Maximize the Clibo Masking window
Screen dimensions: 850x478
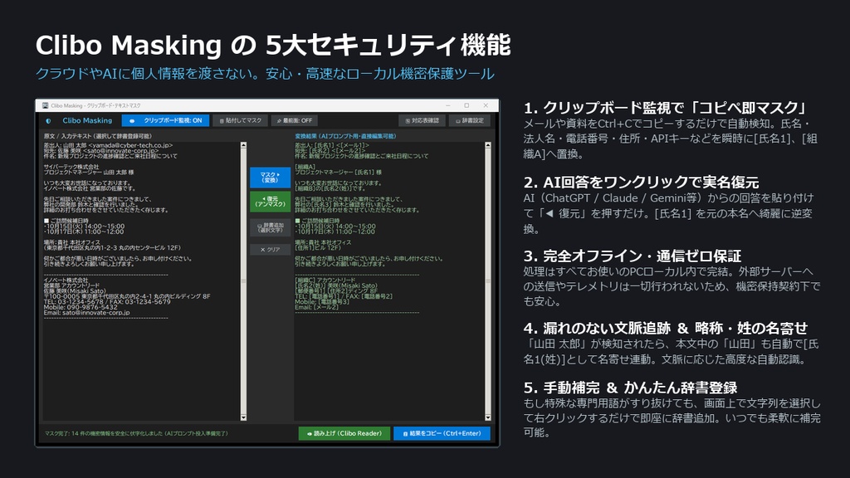click(467, 105)
